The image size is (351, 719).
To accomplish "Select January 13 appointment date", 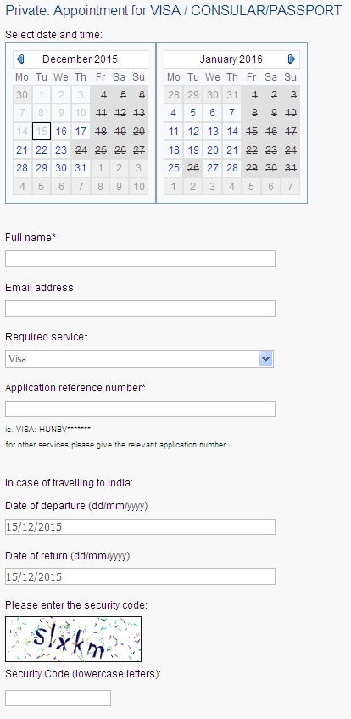I will click(213, 132).
